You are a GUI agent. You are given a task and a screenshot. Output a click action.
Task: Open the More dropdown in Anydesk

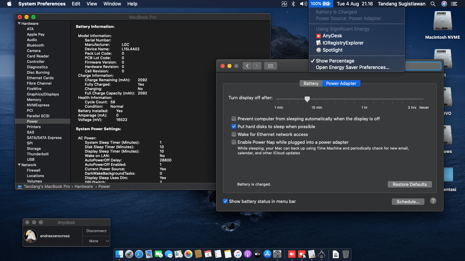click(x=96, y=241)
